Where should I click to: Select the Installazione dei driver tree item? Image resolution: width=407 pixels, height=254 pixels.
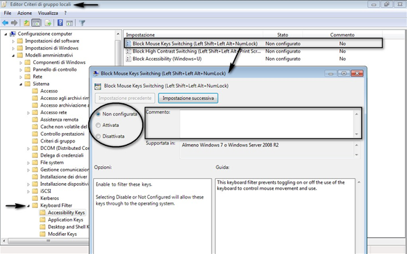[x=64, y=177]
